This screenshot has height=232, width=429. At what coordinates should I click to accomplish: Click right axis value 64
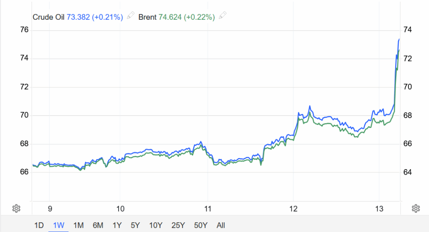(x=408, y=172)
